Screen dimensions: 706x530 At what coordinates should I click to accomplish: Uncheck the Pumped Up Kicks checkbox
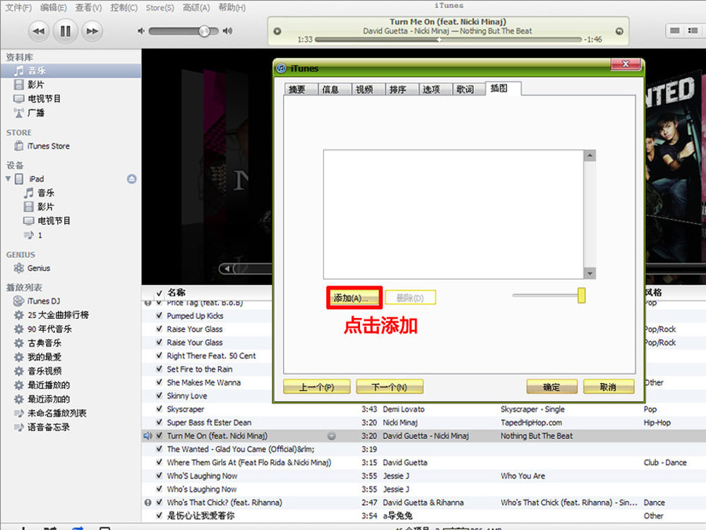159,315
